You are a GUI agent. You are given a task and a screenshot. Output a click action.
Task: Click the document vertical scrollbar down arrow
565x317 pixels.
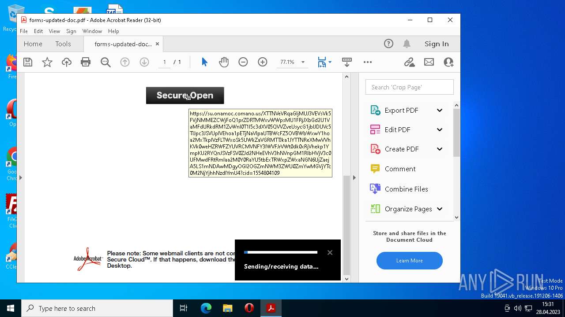click(347, 279)
